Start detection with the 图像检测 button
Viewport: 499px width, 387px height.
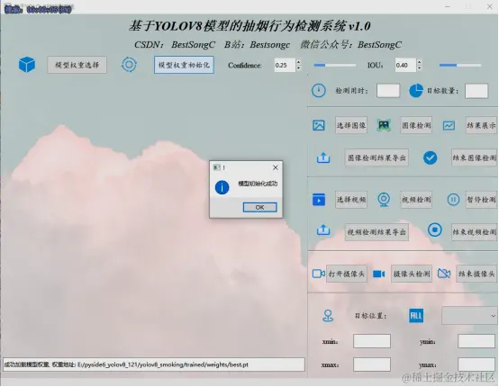(416, 125)
